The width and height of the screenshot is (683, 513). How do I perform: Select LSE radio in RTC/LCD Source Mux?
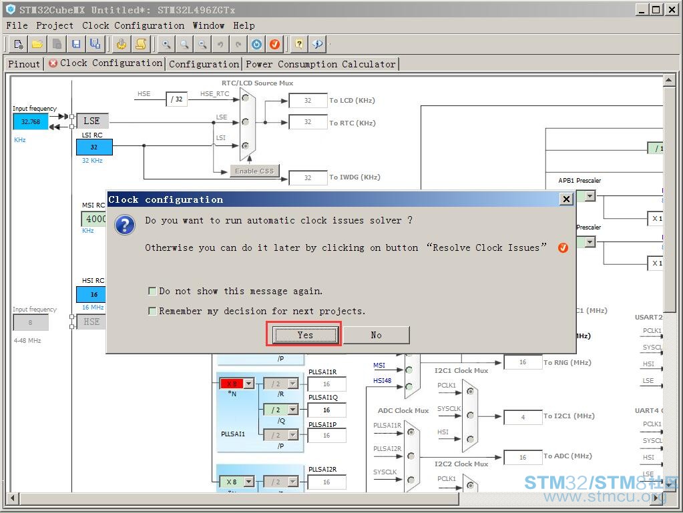click(x=246, y=122)
